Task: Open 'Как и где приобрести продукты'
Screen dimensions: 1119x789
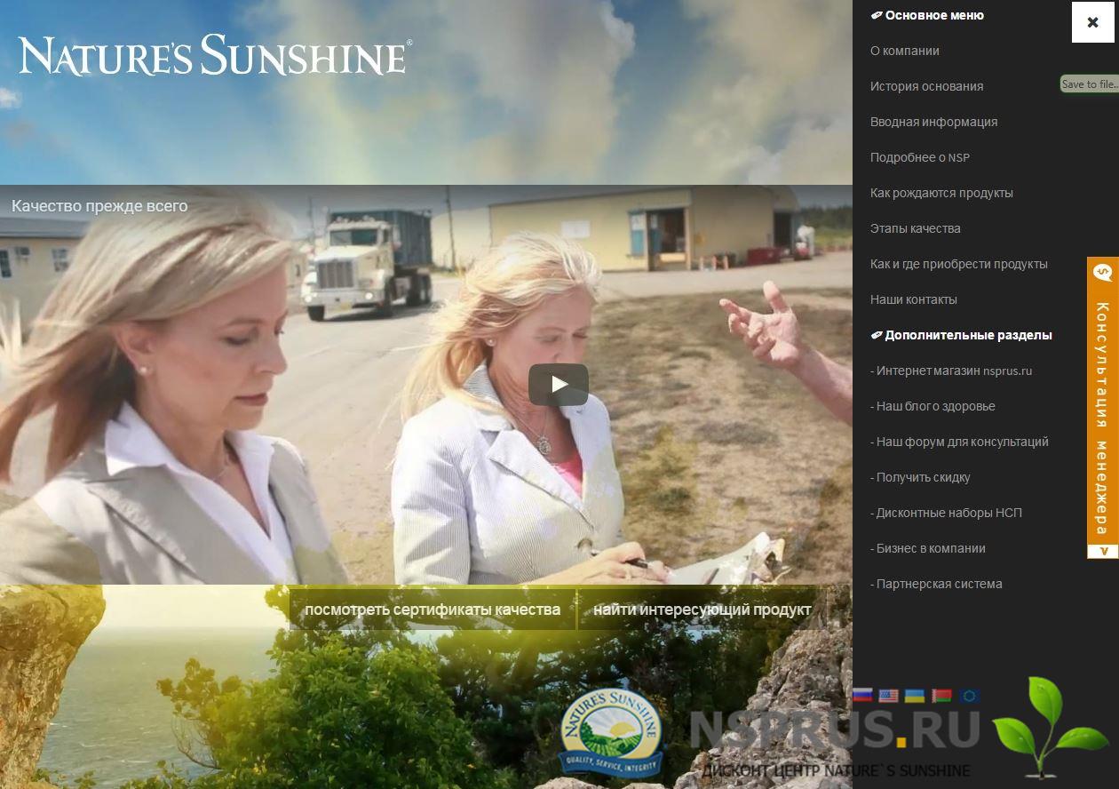Action: 959,264
